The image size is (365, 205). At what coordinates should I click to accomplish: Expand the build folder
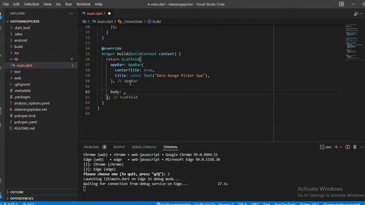pos(18,47)
